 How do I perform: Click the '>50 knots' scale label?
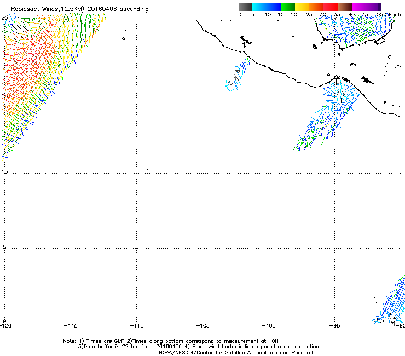point(389,15)
